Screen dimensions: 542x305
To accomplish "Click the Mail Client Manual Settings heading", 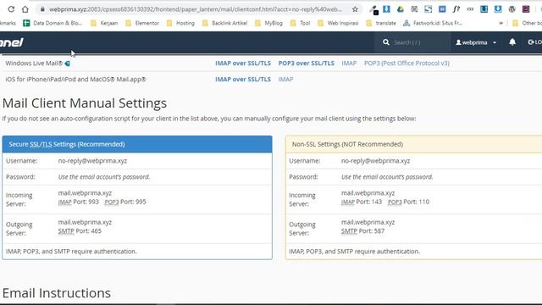I will (85, 103).
